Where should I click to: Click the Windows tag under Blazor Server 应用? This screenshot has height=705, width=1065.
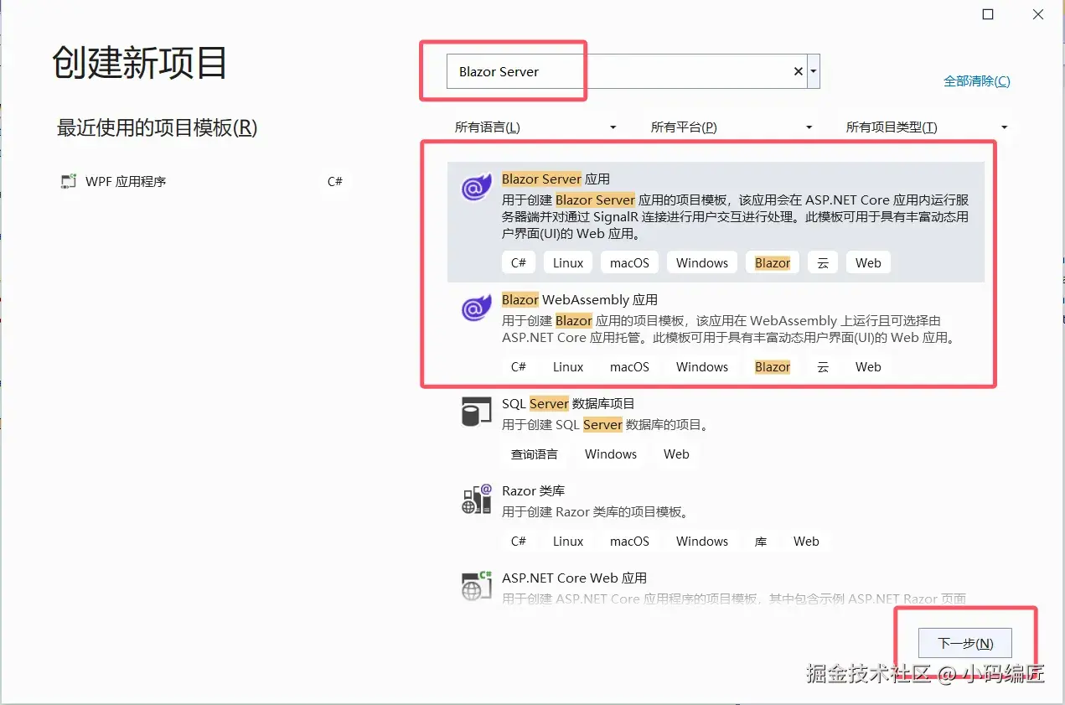point(702,262)
